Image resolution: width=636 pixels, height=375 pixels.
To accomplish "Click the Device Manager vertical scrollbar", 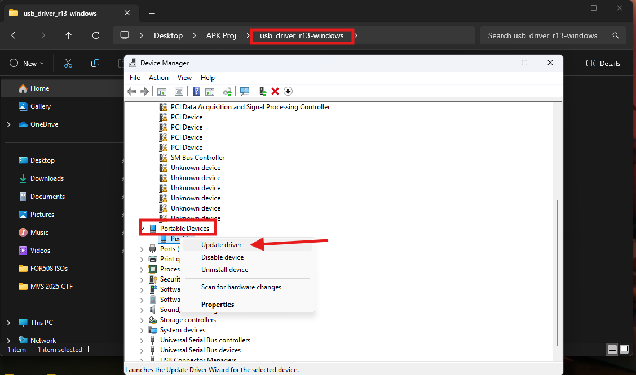I will (558, 270).
